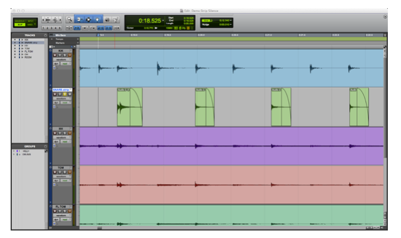Mute the KIK track

click(70, 55)
